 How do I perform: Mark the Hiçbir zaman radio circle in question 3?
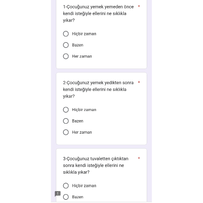(x=66, y=186)
